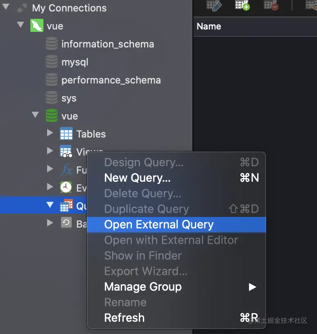
Task: Select the sys database label
Action: pos(69,98)
